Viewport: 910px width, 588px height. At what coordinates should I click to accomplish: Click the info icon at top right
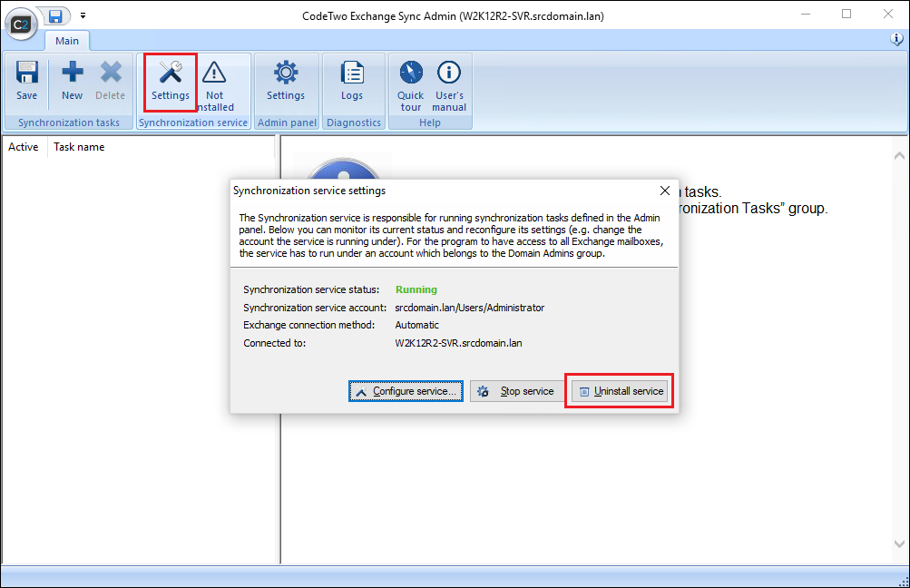(897, 39)
